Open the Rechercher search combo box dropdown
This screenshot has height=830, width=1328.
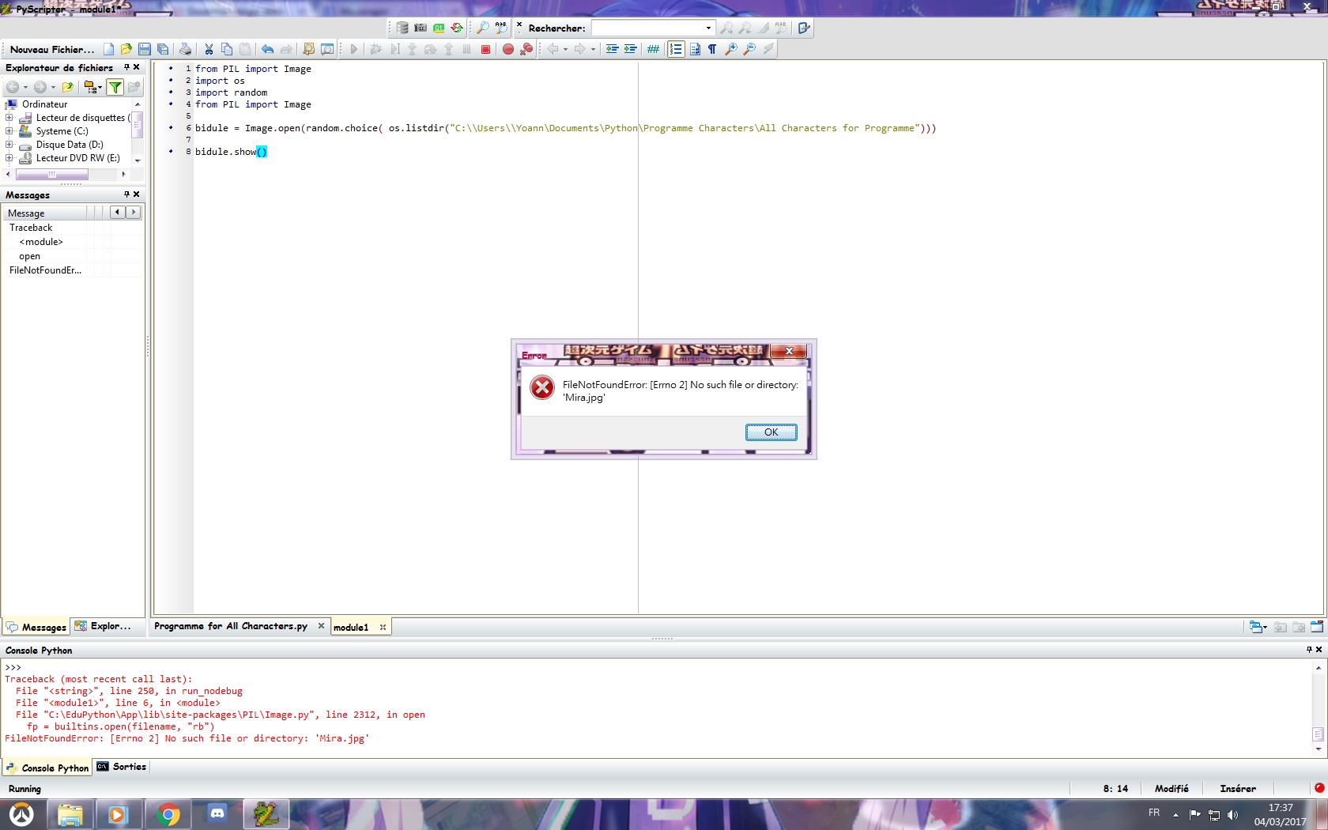(x=708, y=28)
